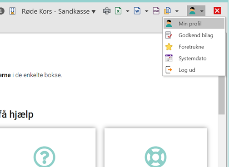Click the user profile avatar icon
Image resolution: width=229 pixels, height=167 pixels.
pos(192,11)
